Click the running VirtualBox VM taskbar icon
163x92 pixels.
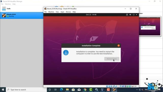click(x=114, y=90)
